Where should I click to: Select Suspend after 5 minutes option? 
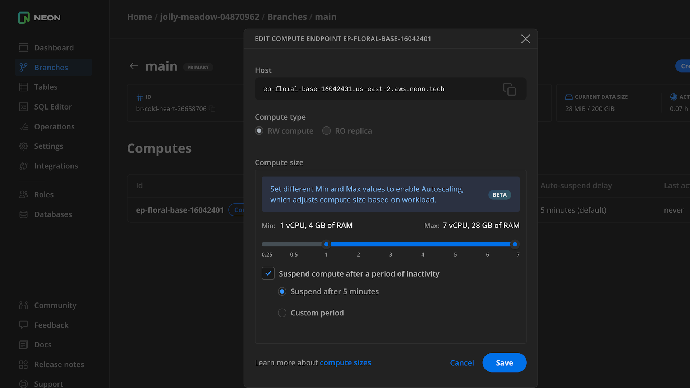(282, 291)
